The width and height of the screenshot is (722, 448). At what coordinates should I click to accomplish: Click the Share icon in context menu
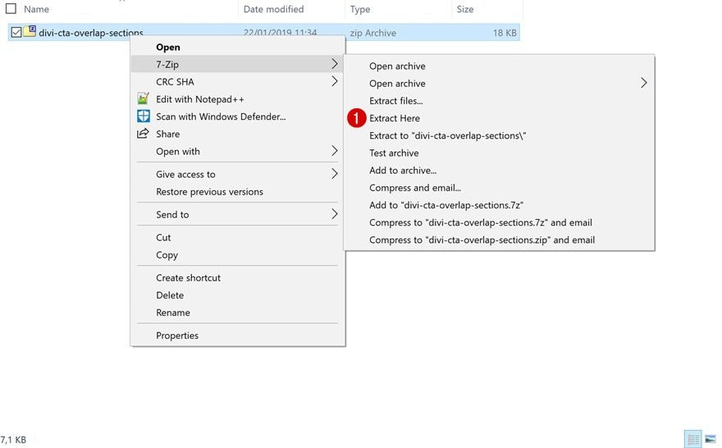point(143,134)
